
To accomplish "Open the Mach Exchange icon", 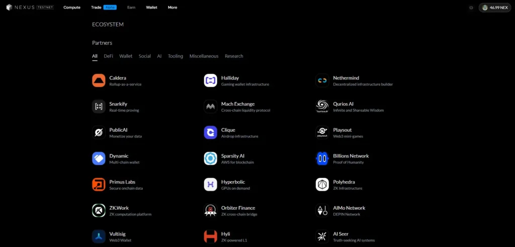I will point(210,107).
